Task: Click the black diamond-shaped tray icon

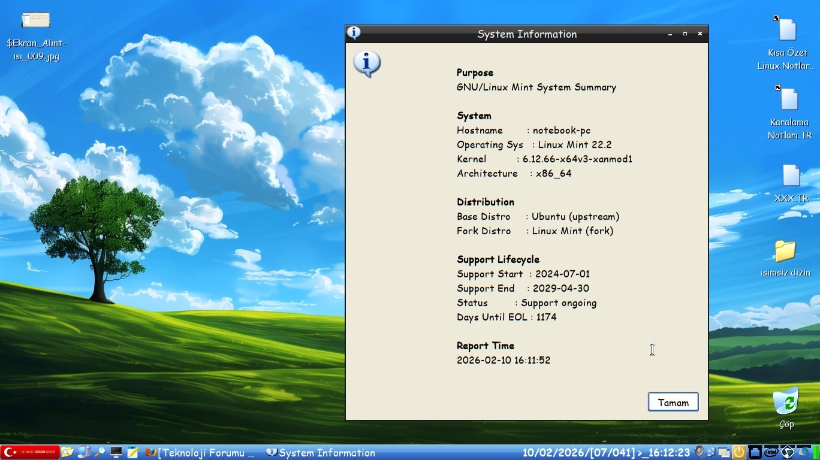Action: [x=788, y=452]
